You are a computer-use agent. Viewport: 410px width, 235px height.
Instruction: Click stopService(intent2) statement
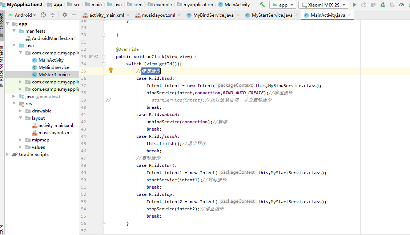(173, 209)
